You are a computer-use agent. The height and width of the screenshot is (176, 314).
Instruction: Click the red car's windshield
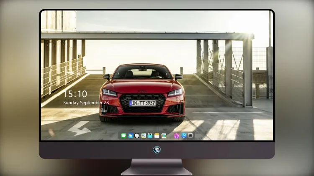(x=142, y=72)
